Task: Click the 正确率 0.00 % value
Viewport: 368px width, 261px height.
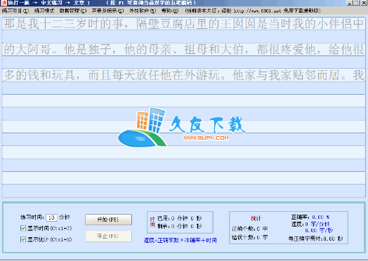Action: tap(320, 217)
